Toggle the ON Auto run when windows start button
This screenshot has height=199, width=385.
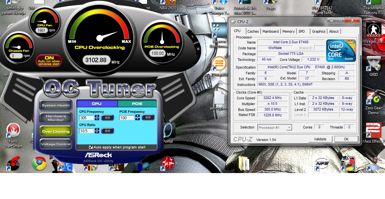pyautogui.click(x=49, y=61)
